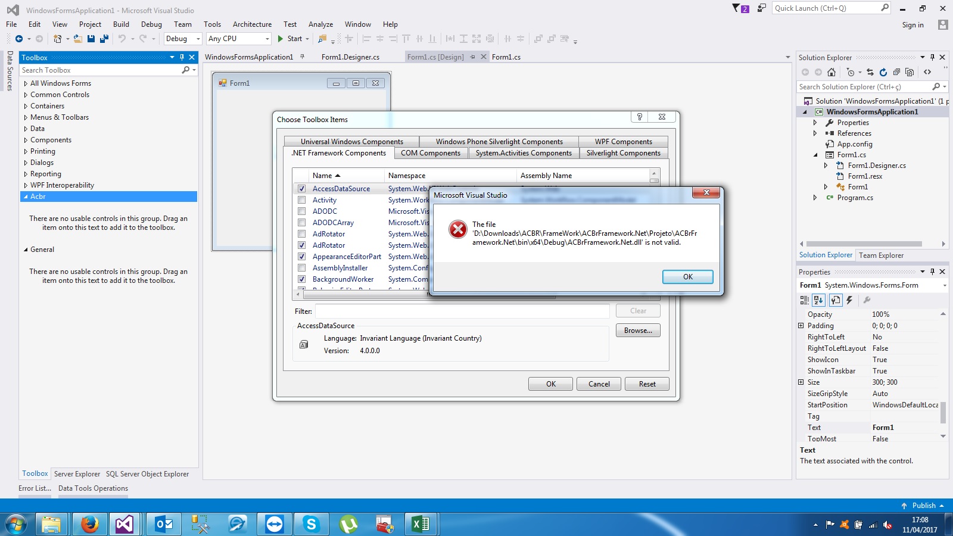Click the Properties page icon in Properties panel
Screen dimensions: 953x536
tap(836, 300)
